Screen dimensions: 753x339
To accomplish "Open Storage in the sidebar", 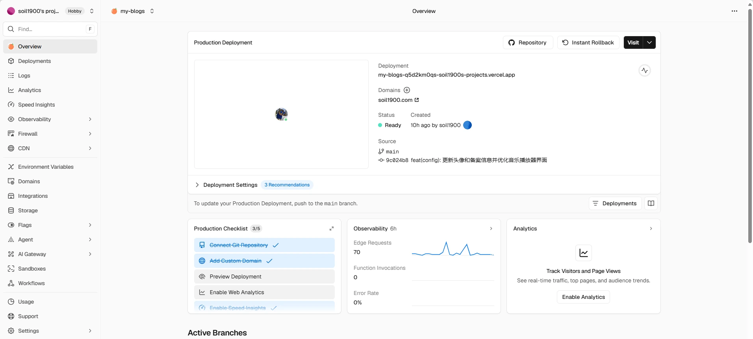I will [50, 210].
